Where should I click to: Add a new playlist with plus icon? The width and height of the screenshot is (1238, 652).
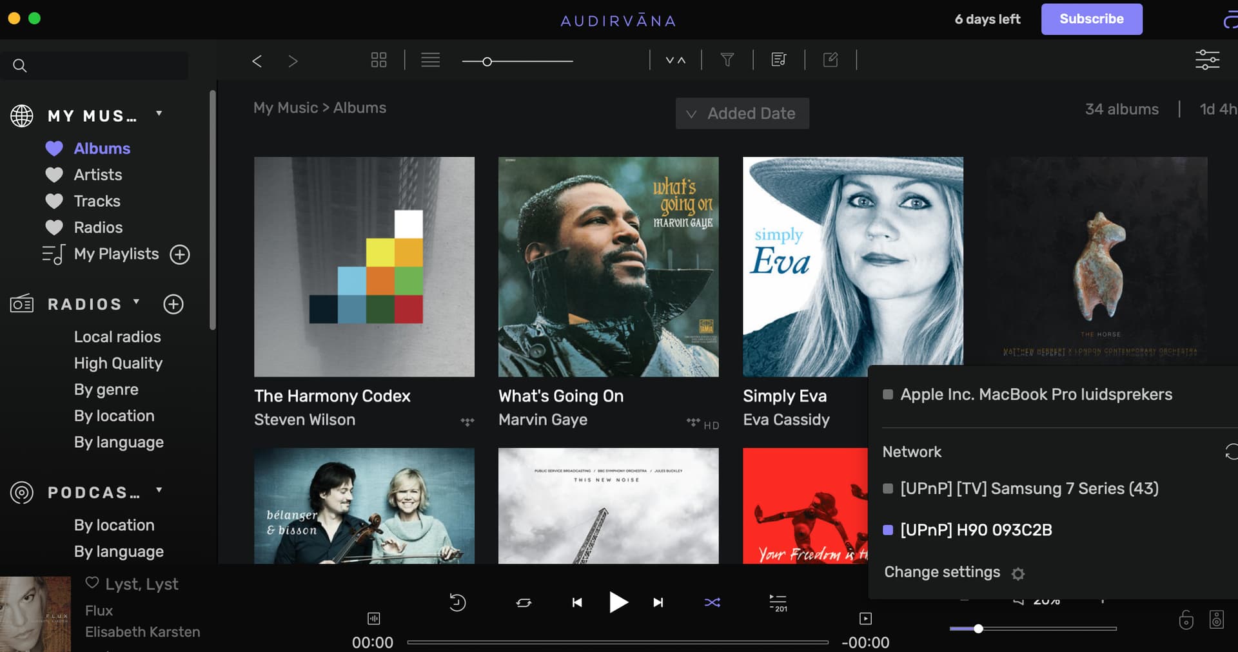coord(180,254)
